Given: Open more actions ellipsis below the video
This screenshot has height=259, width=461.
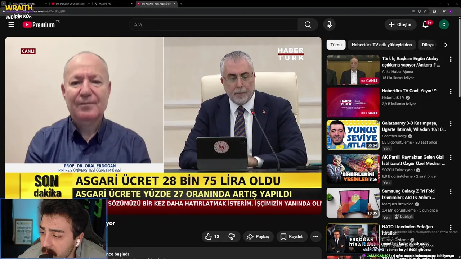Looking at the screenshot, I should (x=315, y=237).
